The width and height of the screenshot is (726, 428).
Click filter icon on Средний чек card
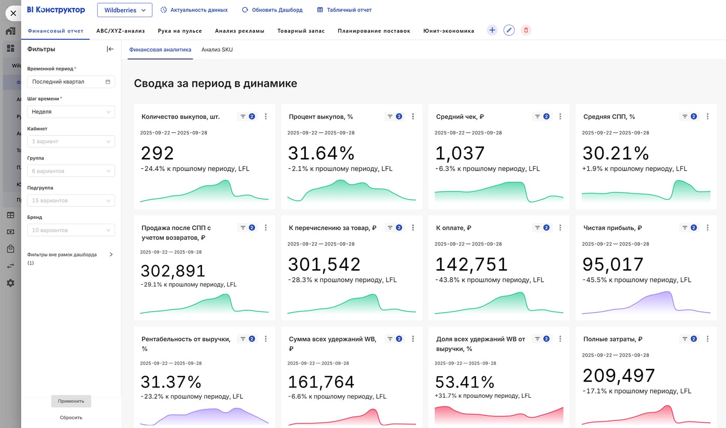pos(537,117)
